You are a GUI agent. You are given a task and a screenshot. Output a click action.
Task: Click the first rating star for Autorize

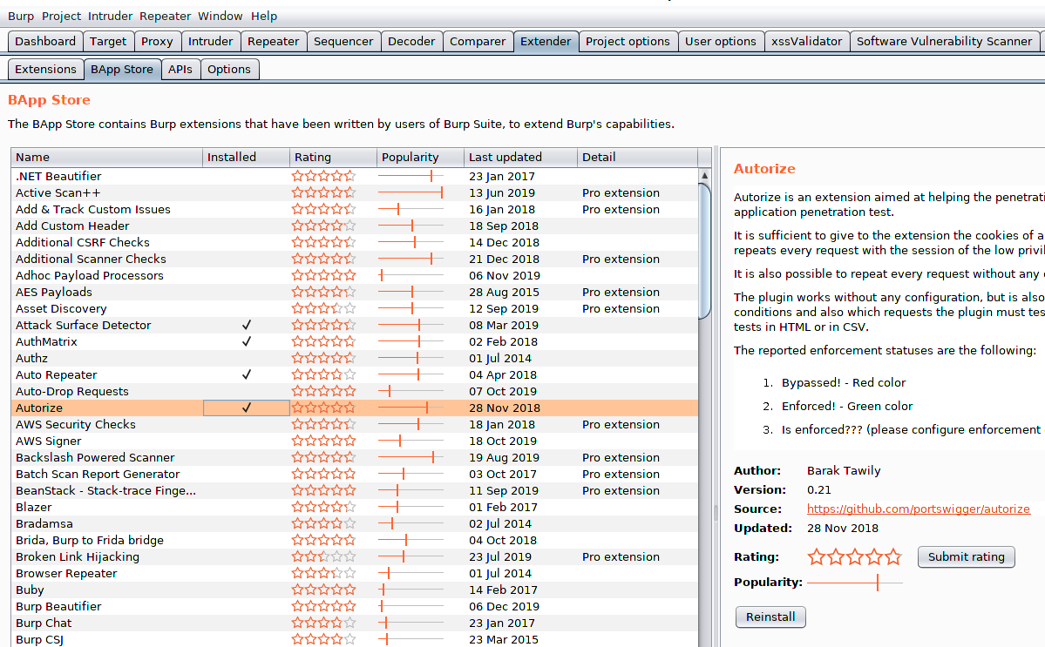(x=817, y=556)
